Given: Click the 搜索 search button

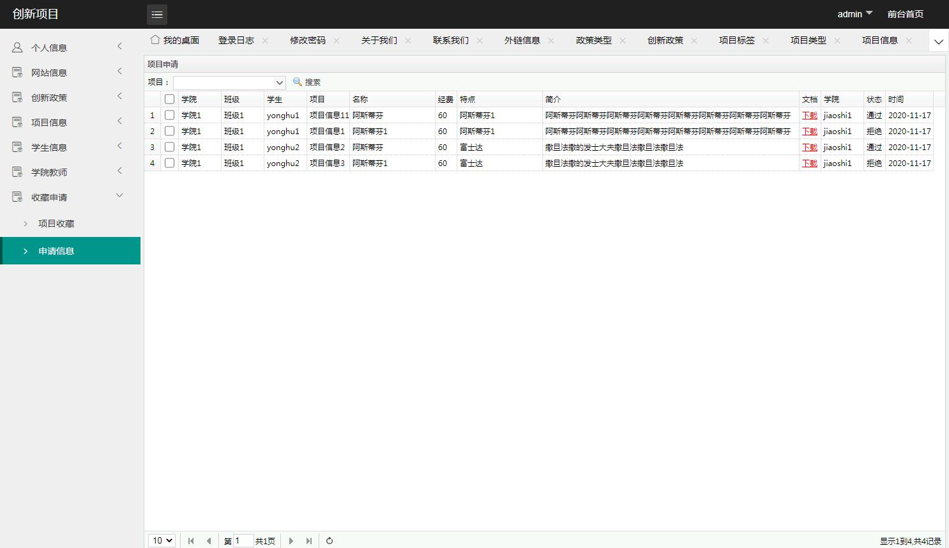Looking at the screenshot, I should pyautogui.click(x=307, y=82).
